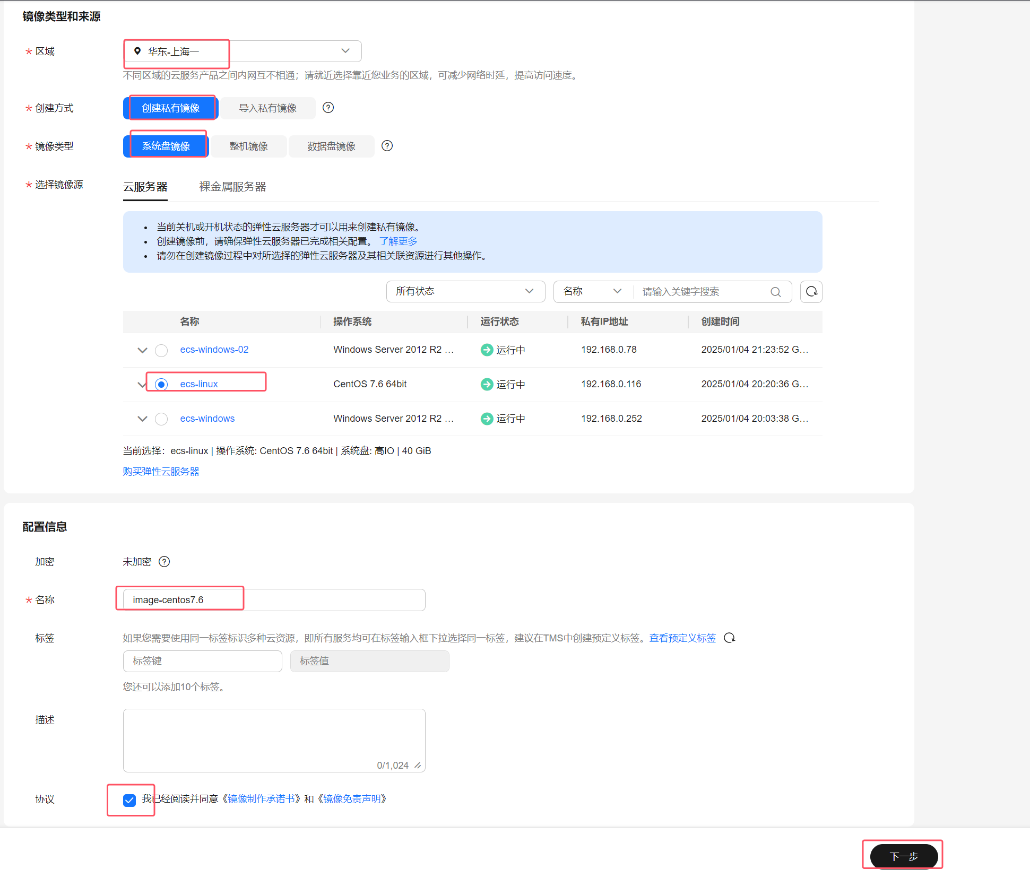This screenshot has width=1030, height=878.
Task: Click the location pin icon in region field
Action: (137, 51)
